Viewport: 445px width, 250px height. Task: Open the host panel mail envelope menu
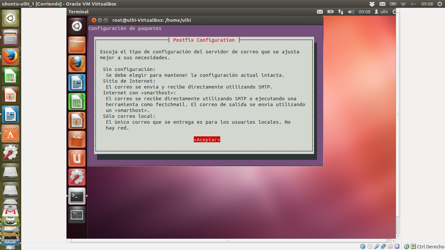pos(382,4)
